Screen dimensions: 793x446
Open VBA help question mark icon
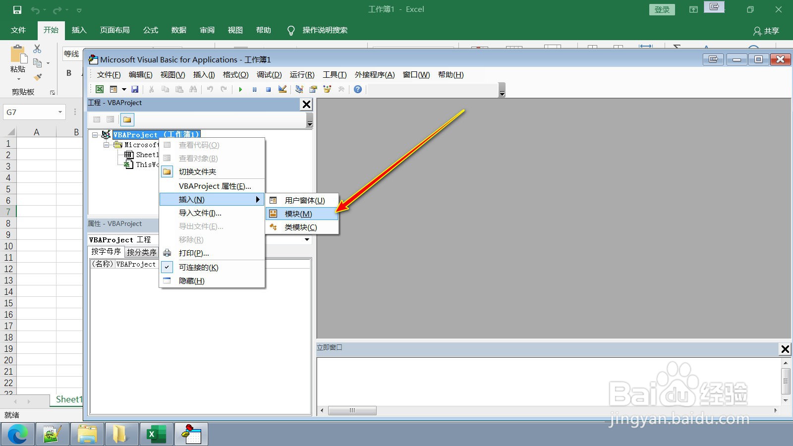pyautogui.click(x=358, y=89)
